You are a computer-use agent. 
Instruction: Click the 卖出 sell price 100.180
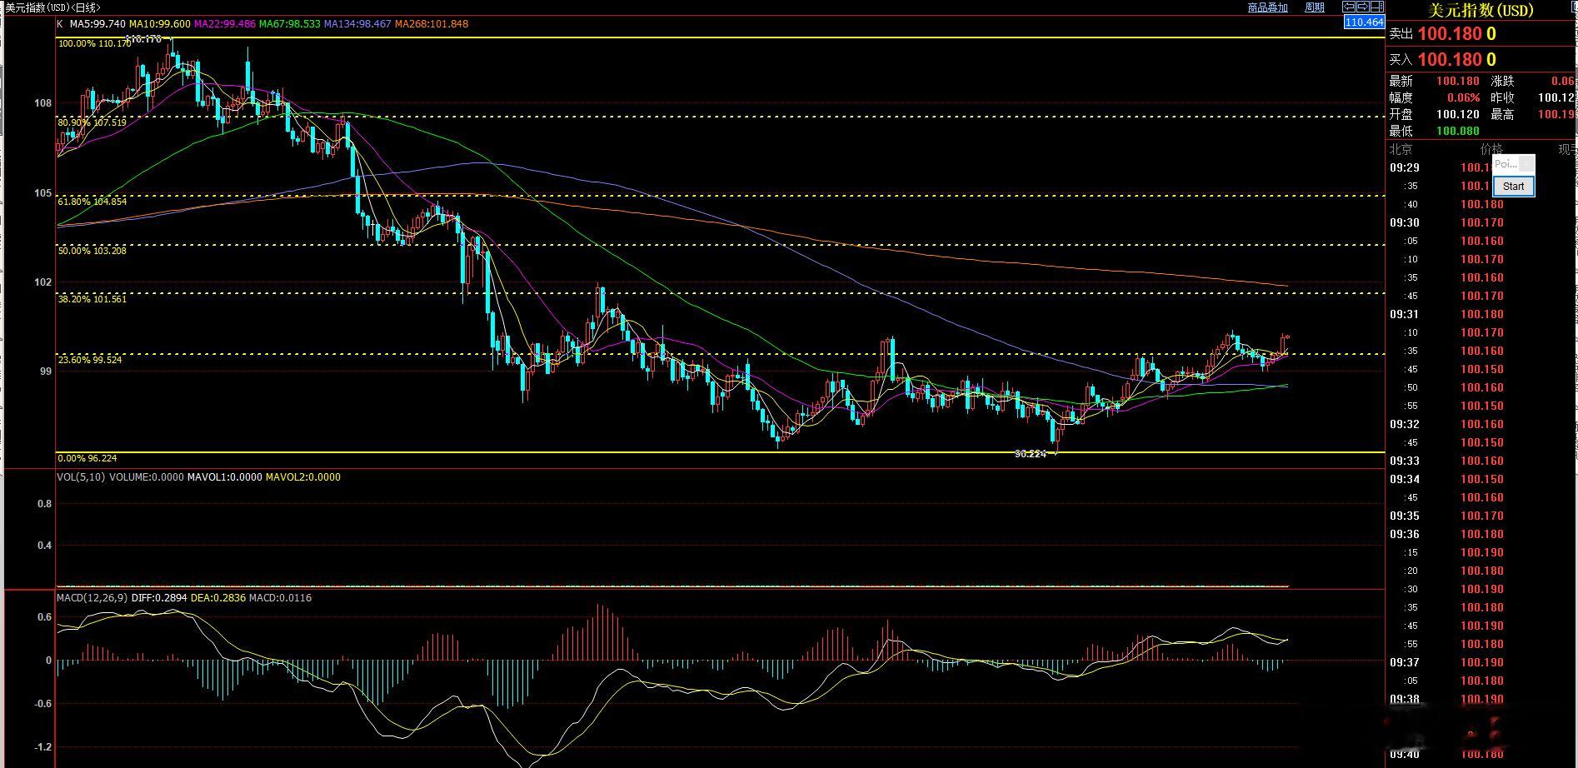pos(1451,34)
